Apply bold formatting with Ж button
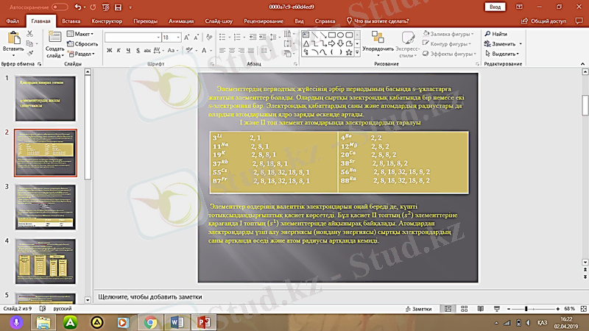 108,51
